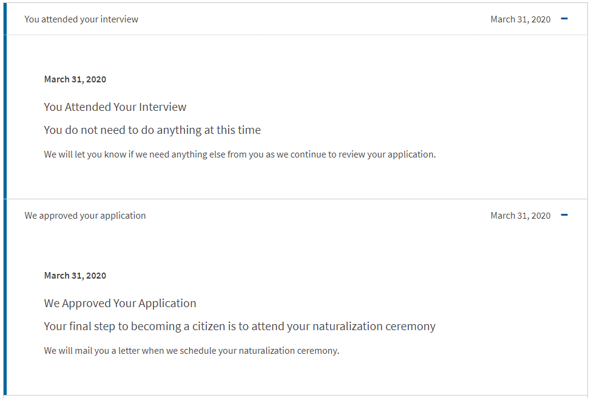Collapse the 'We approved your application' minus icon

click(564, 215)
